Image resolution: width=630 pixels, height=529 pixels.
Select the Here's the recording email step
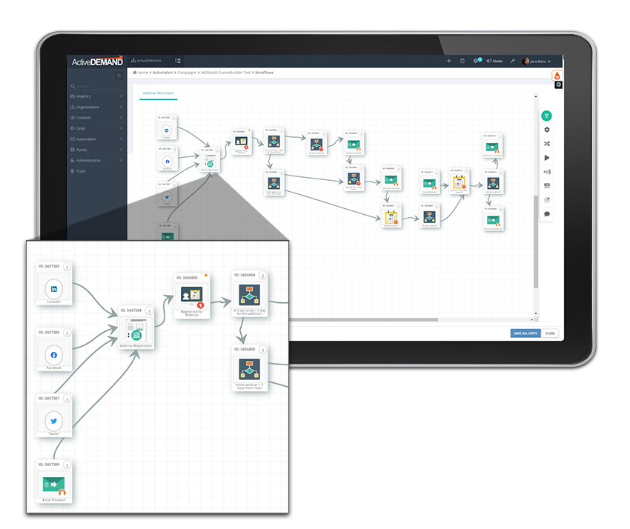click(x=492, y=147)
